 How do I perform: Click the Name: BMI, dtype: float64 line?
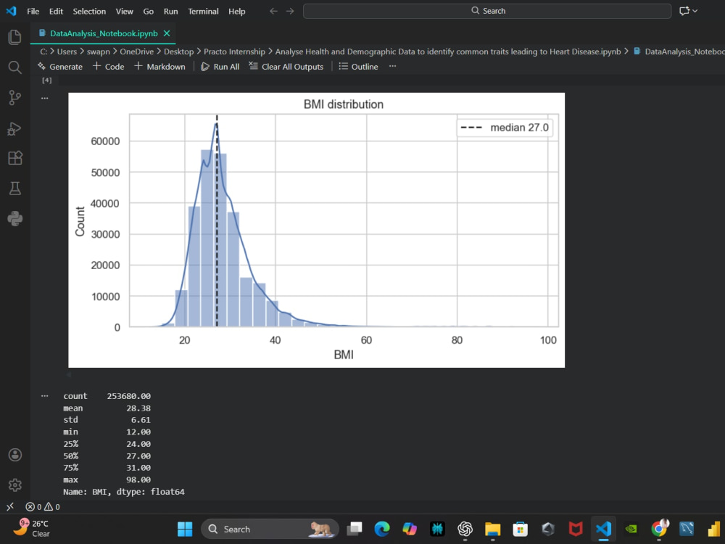pos(124,492)
